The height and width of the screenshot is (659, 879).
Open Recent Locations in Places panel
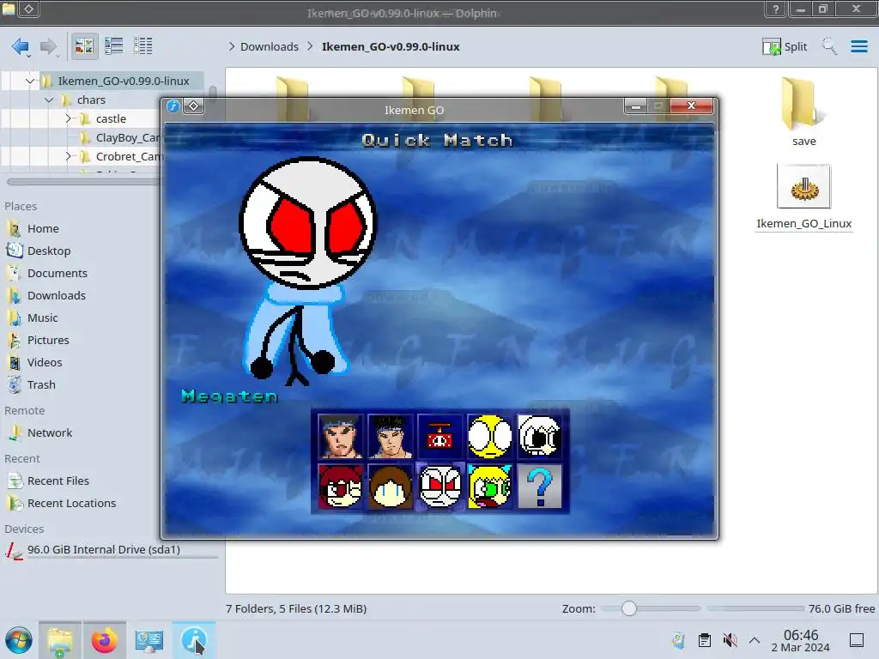pos(71,503)
